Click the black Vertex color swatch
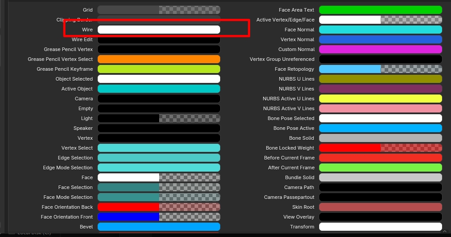The image size is (451, 237). click(x=159, y=138)
